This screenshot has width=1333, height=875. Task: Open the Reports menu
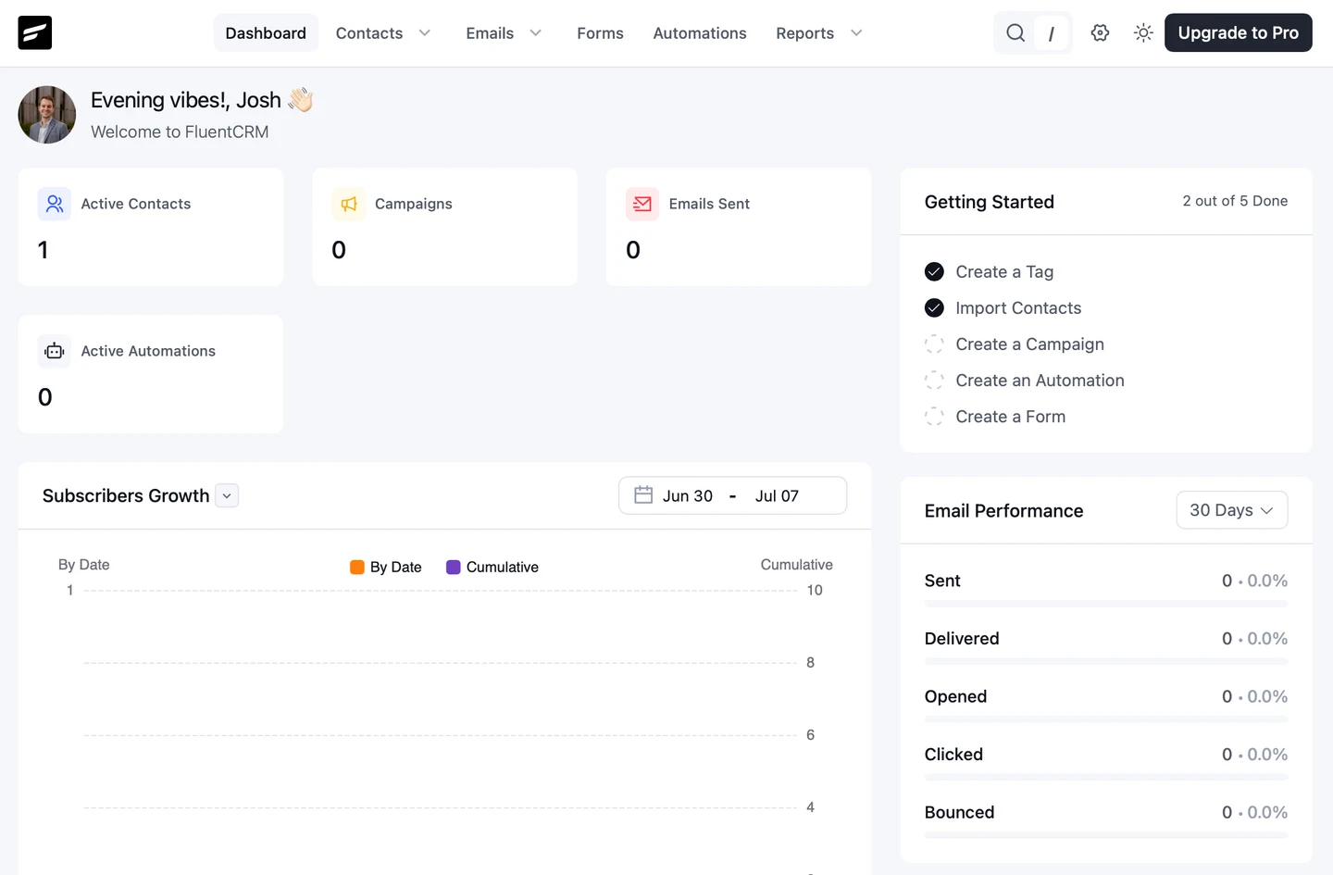pos(804,33)
